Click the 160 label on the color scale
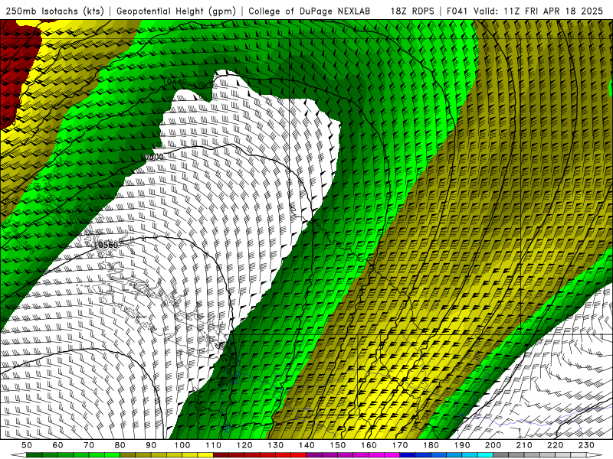Viewport: 613px width, 459px height. click(x=369, y=445)
